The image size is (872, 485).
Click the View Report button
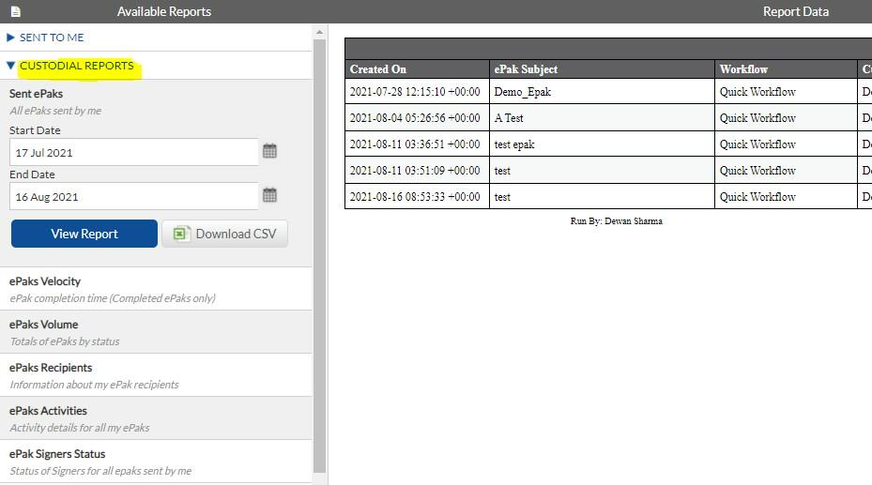pos(84,234)
